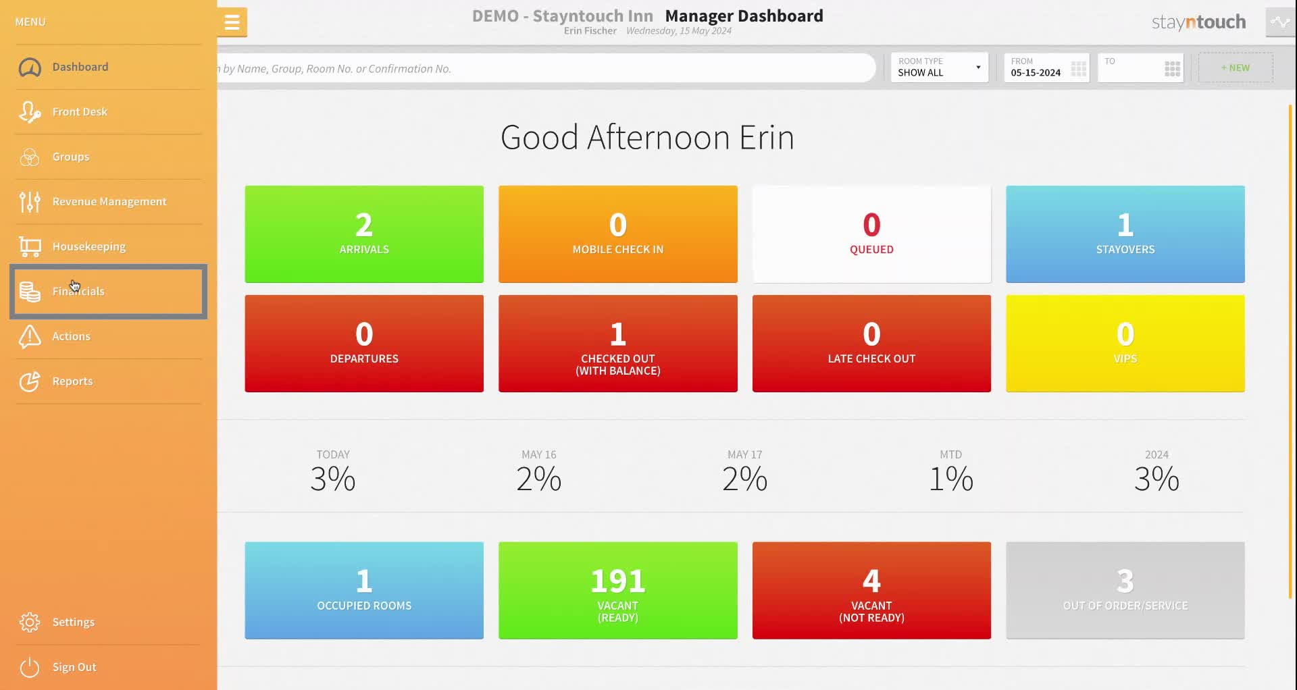Click the Front Desk key icon
Viewport: 1297px width, 690px height.
30,112
